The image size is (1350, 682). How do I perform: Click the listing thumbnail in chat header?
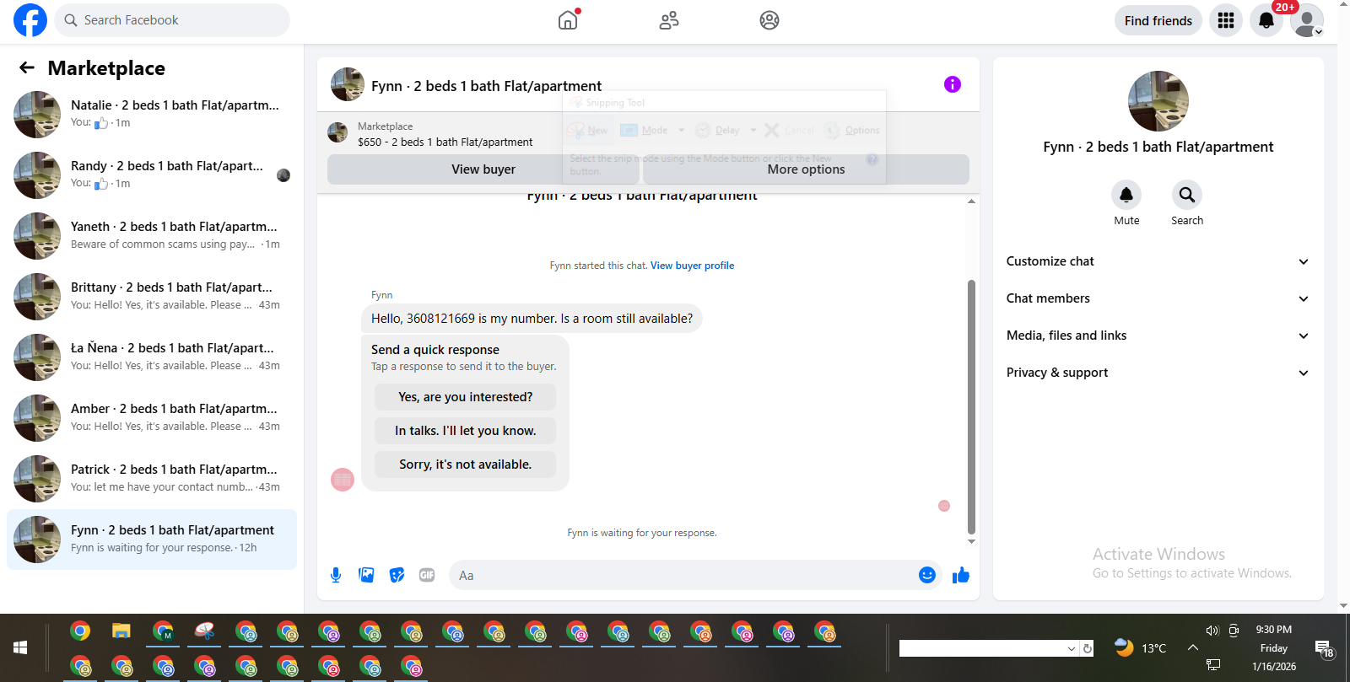coord(348,84)
